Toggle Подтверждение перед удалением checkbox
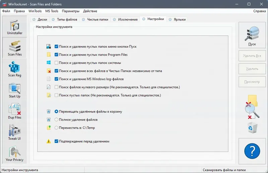 tap(56, 141)
